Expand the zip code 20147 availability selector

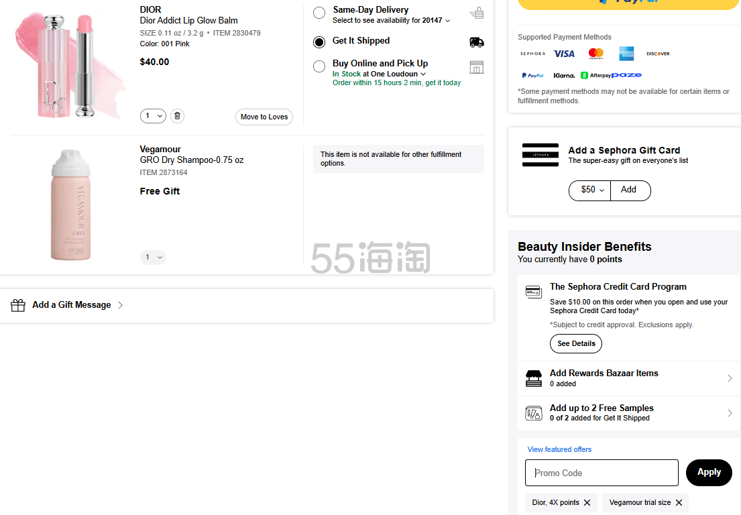447,21
